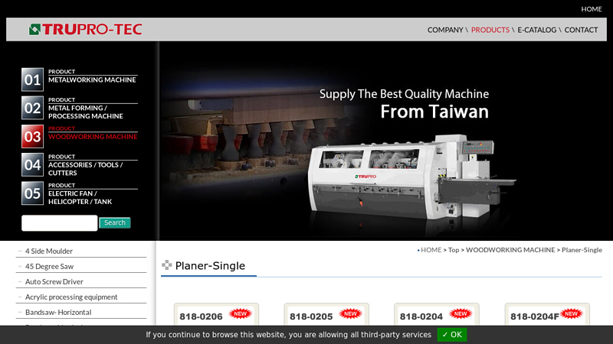The image size is (613, 344).
Task: Select the 04 Accessories Tools Cutters icon
Action: tap(32, 164)
